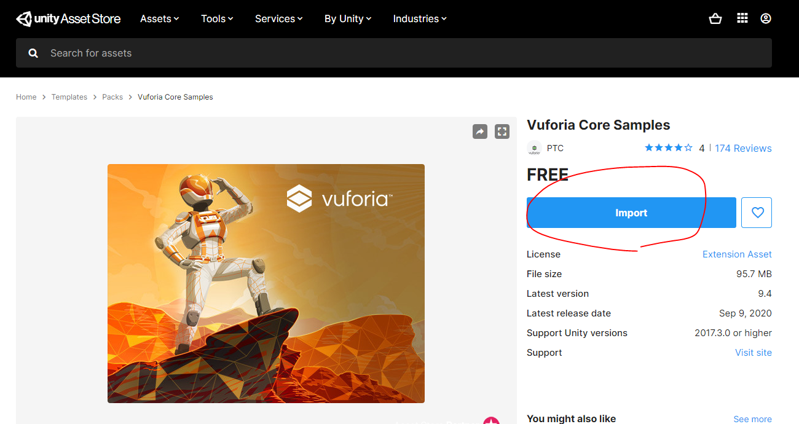This screenshot has width=799, height=424.
Task: Click the Vuforia Core Samples title
Action: point(599,125)
